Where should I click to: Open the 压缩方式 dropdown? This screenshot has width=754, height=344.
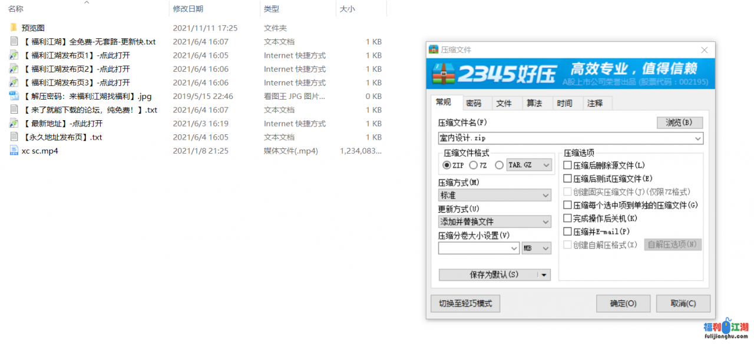(x=494, y=196)
